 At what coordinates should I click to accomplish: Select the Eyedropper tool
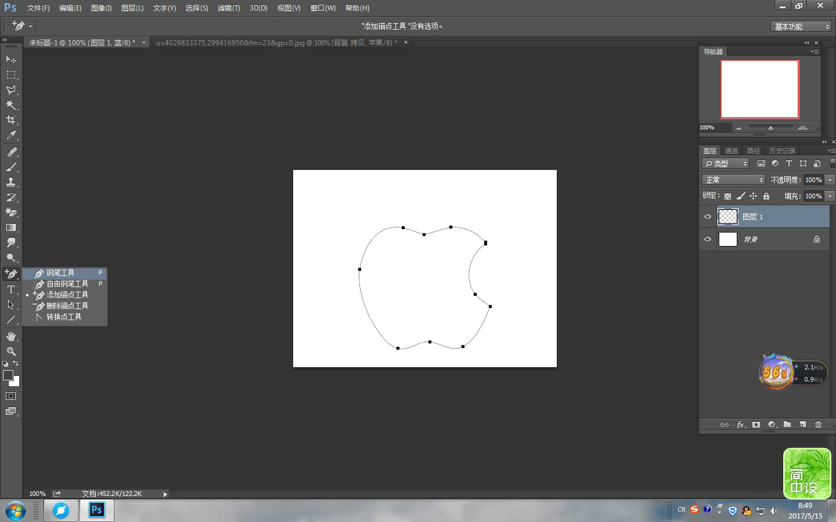(x=11, y=135)
